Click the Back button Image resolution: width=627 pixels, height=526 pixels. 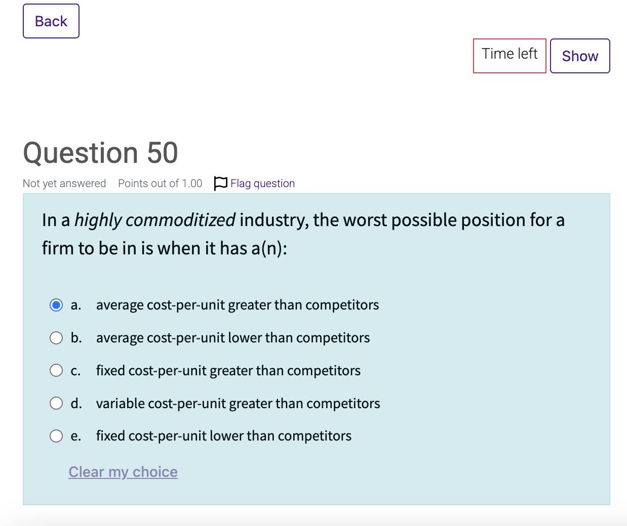coord(51,21)
